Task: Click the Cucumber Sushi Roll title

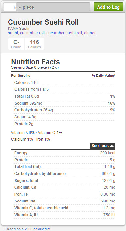Action: click(x=43, y=22)
